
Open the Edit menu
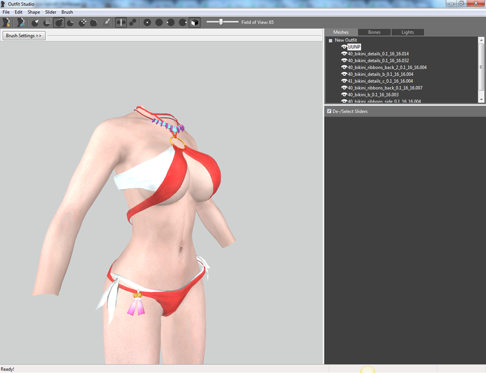coord(19,12)
